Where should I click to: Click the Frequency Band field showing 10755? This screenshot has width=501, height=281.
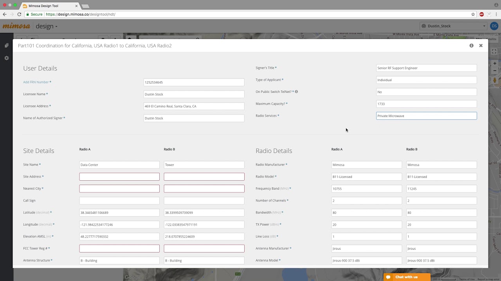point(366,189)
